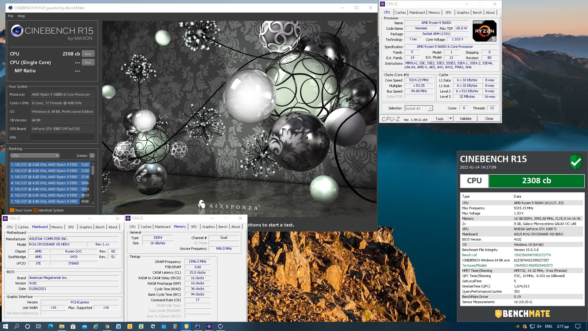The image size is (588, 331).
Task: Open the Socket #1 selection dropdown
Action: 419,108
